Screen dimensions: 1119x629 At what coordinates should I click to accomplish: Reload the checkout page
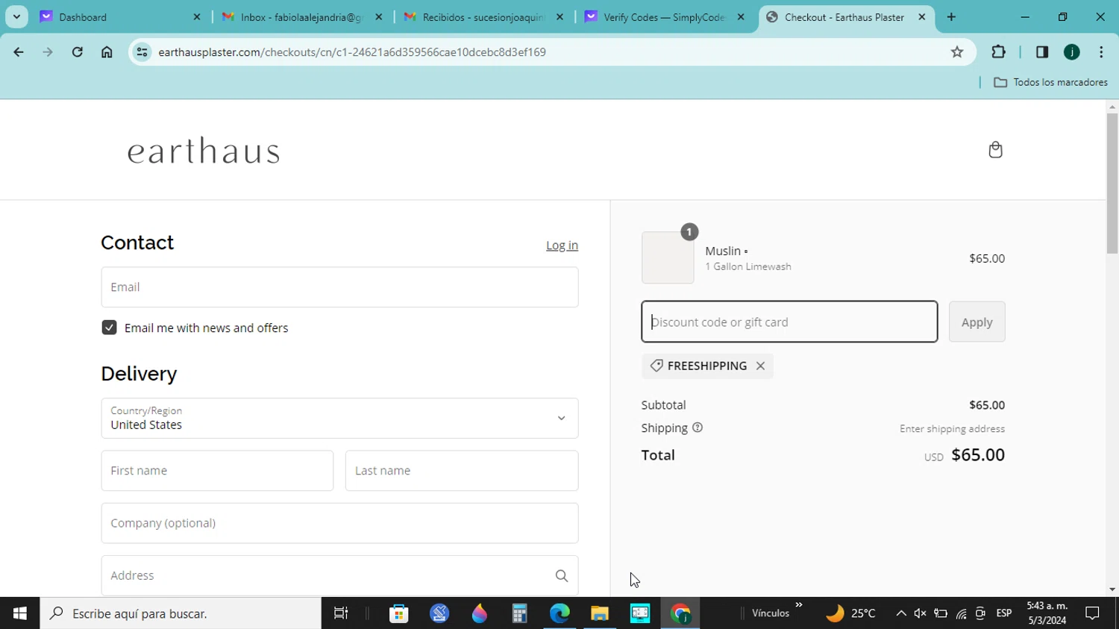(x=78, y=52)
